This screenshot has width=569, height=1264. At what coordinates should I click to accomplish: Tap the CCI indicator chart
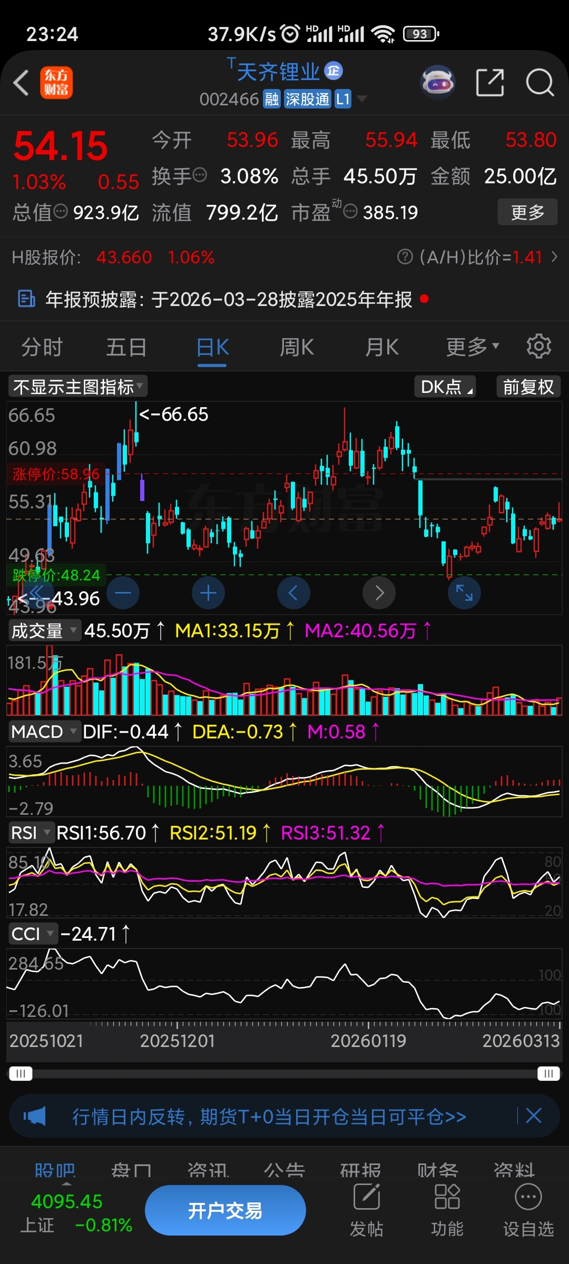[x=284, y=984]
